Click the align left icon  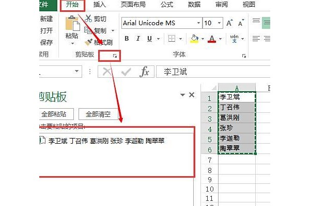256,39
